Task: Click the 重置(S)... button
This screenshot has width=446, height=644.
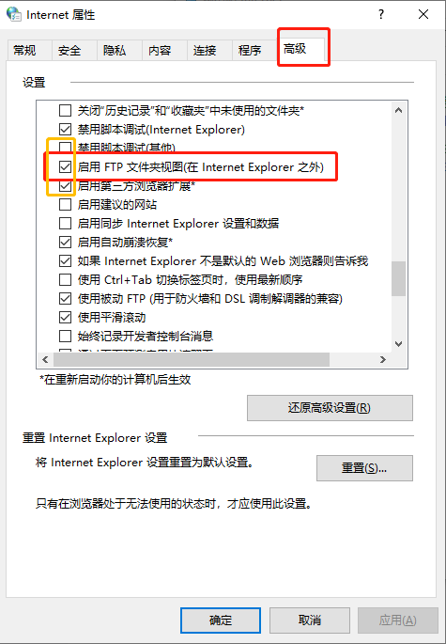Action: pyautogui.click(x=364, y=468)
